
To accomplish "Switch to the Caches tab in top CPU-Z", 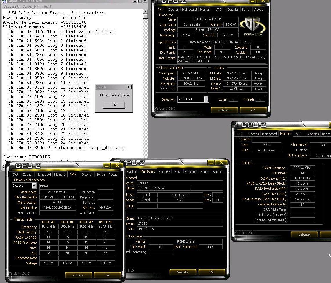I will [174, 10].
